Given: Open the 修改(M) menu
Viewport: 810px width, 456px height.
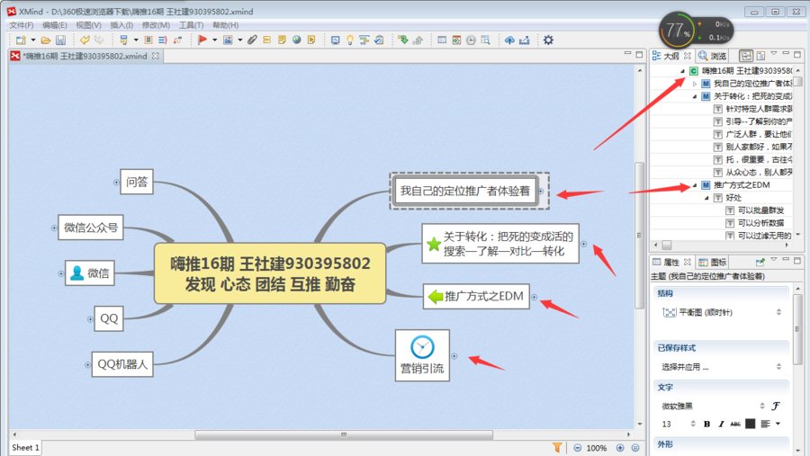Looking at the screenshot, I should coord(156,25).
